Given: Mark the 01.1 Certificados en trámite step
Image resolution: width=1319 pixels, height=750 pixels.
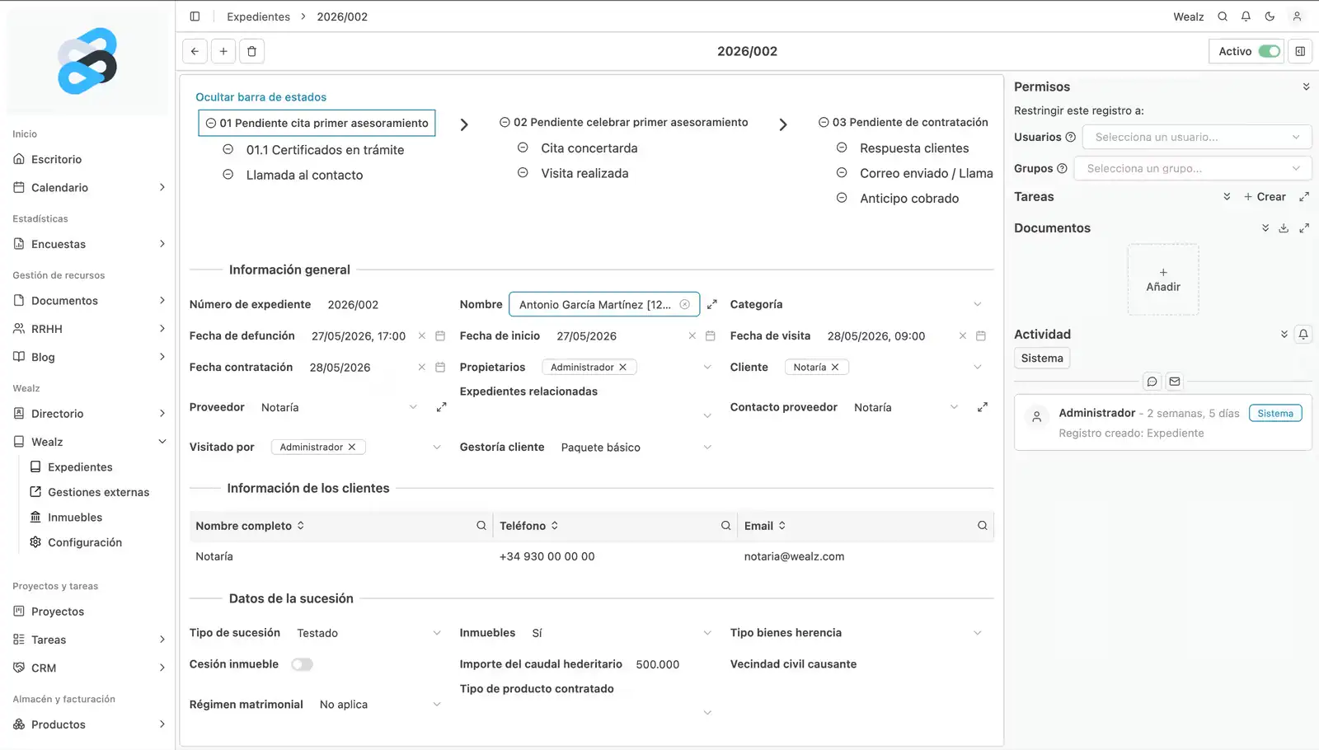Looking at the screenshot, I should coord(228,150).
